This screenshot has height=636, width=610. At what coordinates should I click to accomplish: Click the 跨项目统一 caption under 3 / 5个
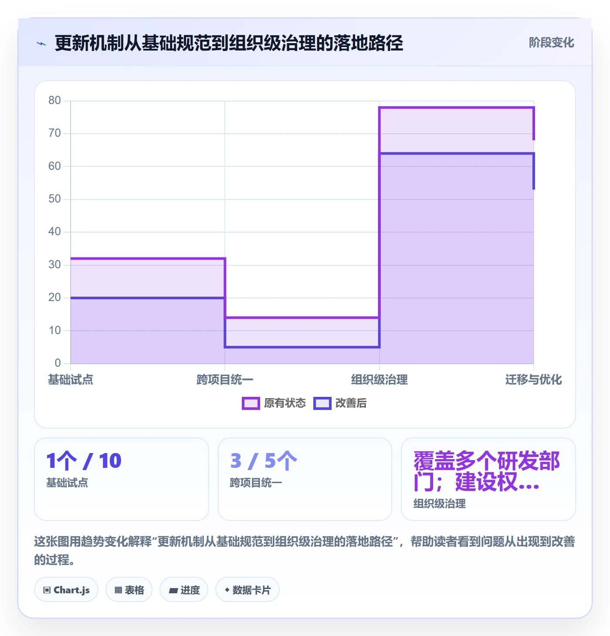(256, 483)
